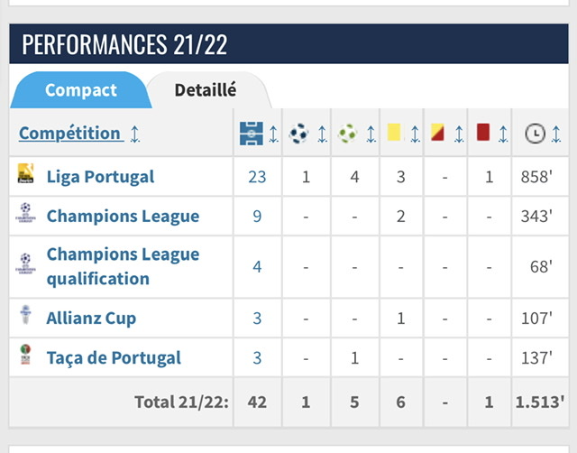The height and width of the screenshot is (453, 577).
Task: Sort by appearances pitch icon
Action: (x=249, y=134)
